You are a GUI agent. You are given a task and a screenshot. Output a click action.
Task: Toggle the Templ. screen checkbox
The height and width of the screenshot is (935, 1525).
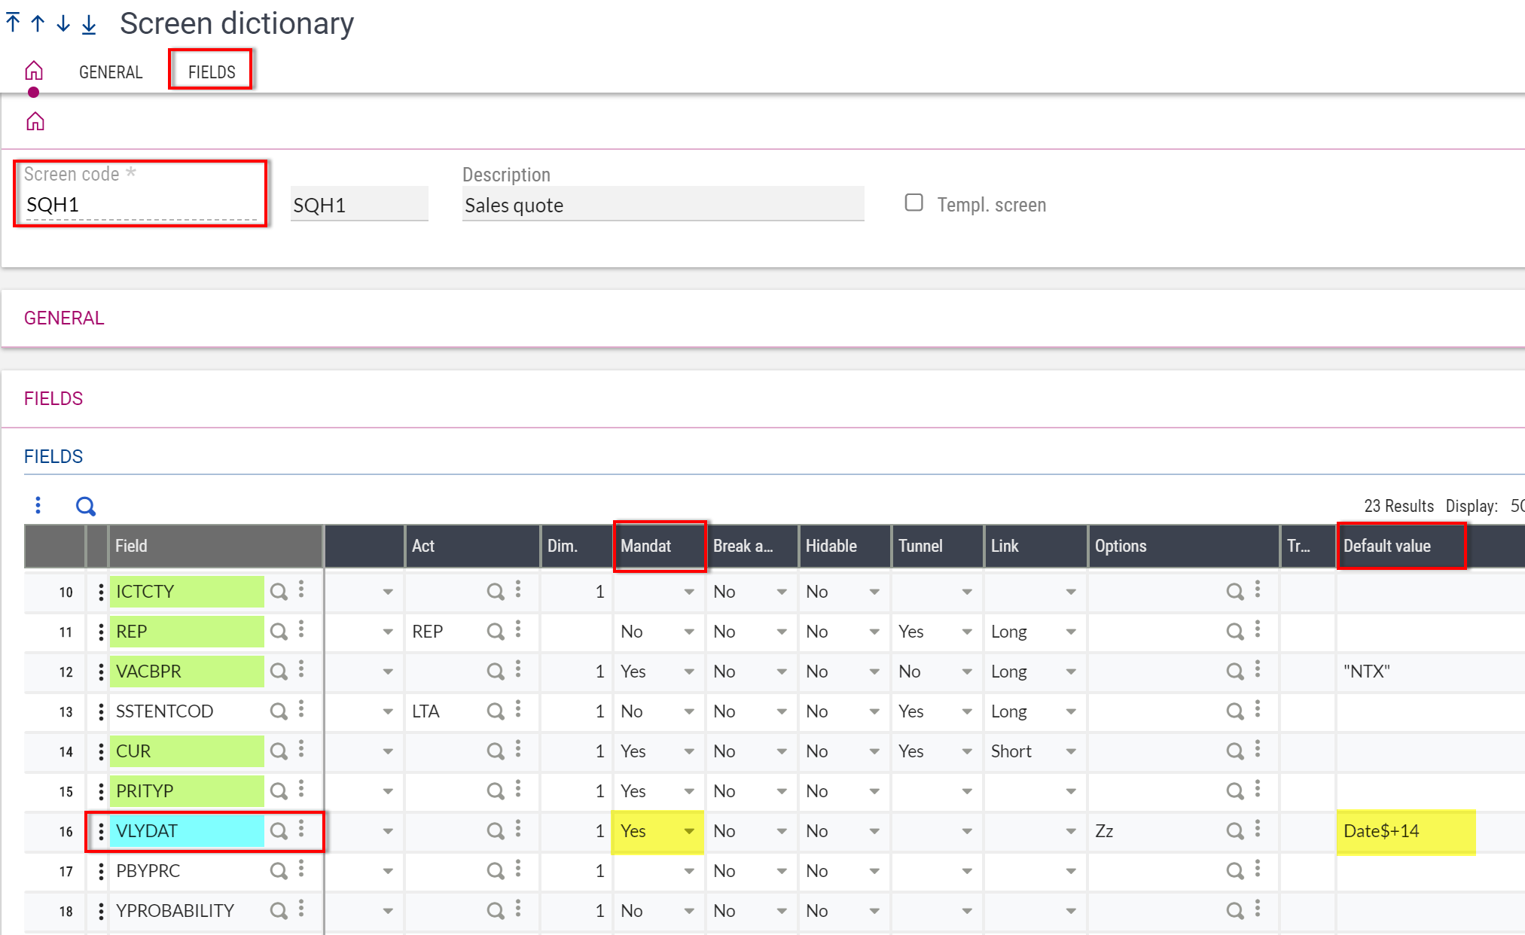(913, 203)
